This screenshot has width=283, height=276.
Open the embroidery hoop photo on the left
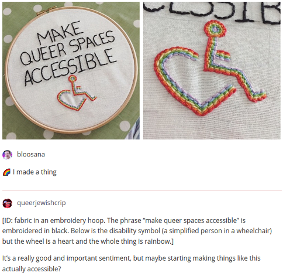(x=71, y=70)
